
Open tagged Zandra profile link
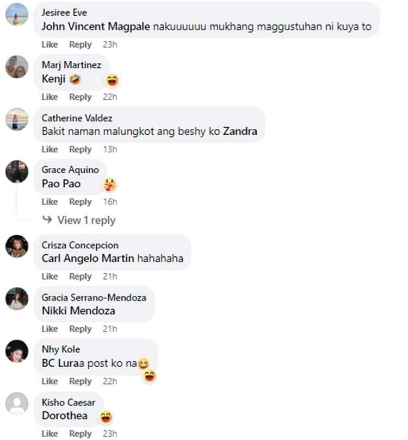click(240, 131)
